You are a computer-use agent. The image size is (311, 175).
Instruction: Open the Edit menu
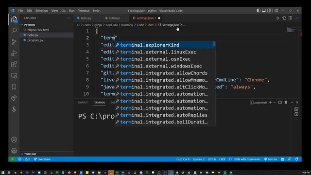(x=29, y=11)
